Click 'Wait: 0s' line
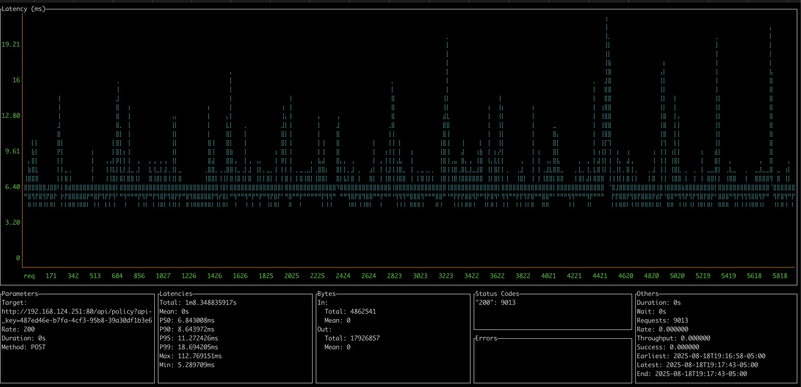The height and width of the screenshot is (387, 801). click(652, 312)
